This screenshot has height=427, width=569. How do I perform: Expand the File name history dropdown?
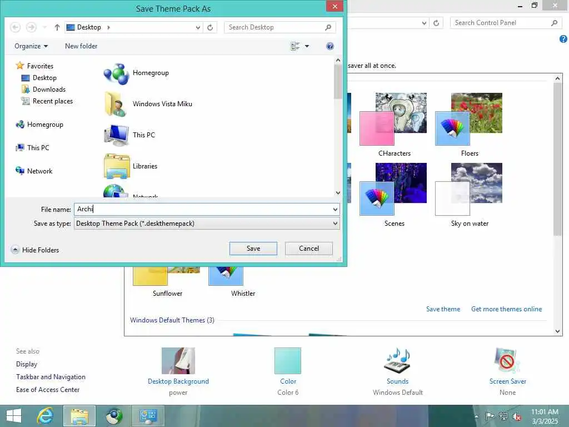pyautogui.click(x=335, y=210)
